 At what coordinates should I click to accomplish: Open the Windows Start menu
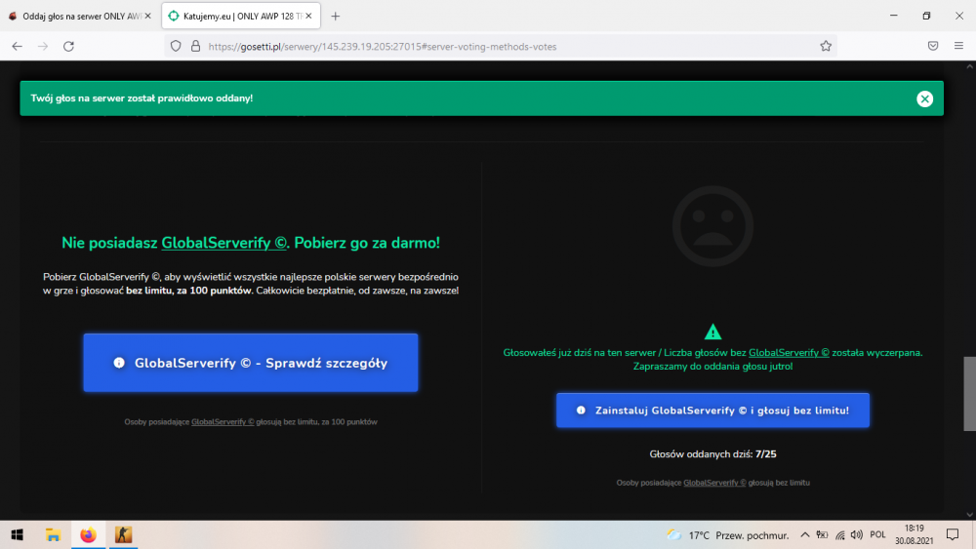[x=18, y=534]
